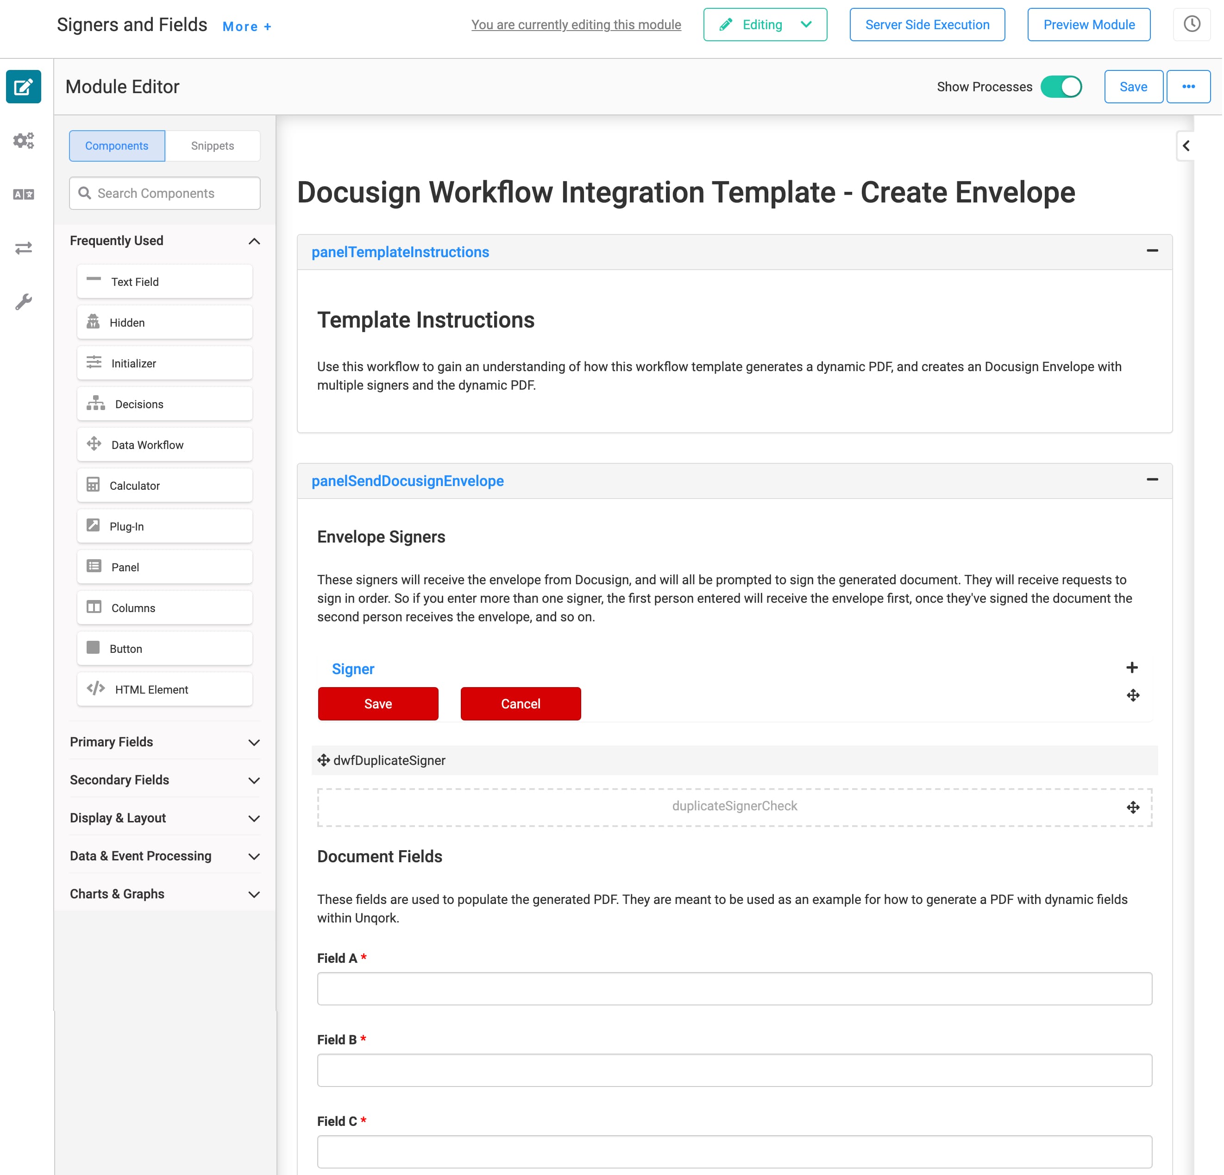Click the blue Save button
Viewport: 1224px width, 1175px height.
pos(1133,87)
